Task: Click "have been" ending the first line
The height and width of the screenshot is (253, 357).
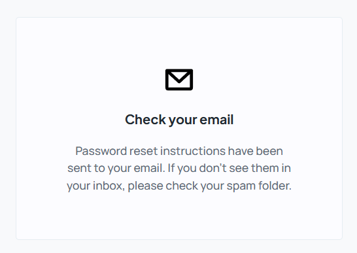Action: (256, 151)
